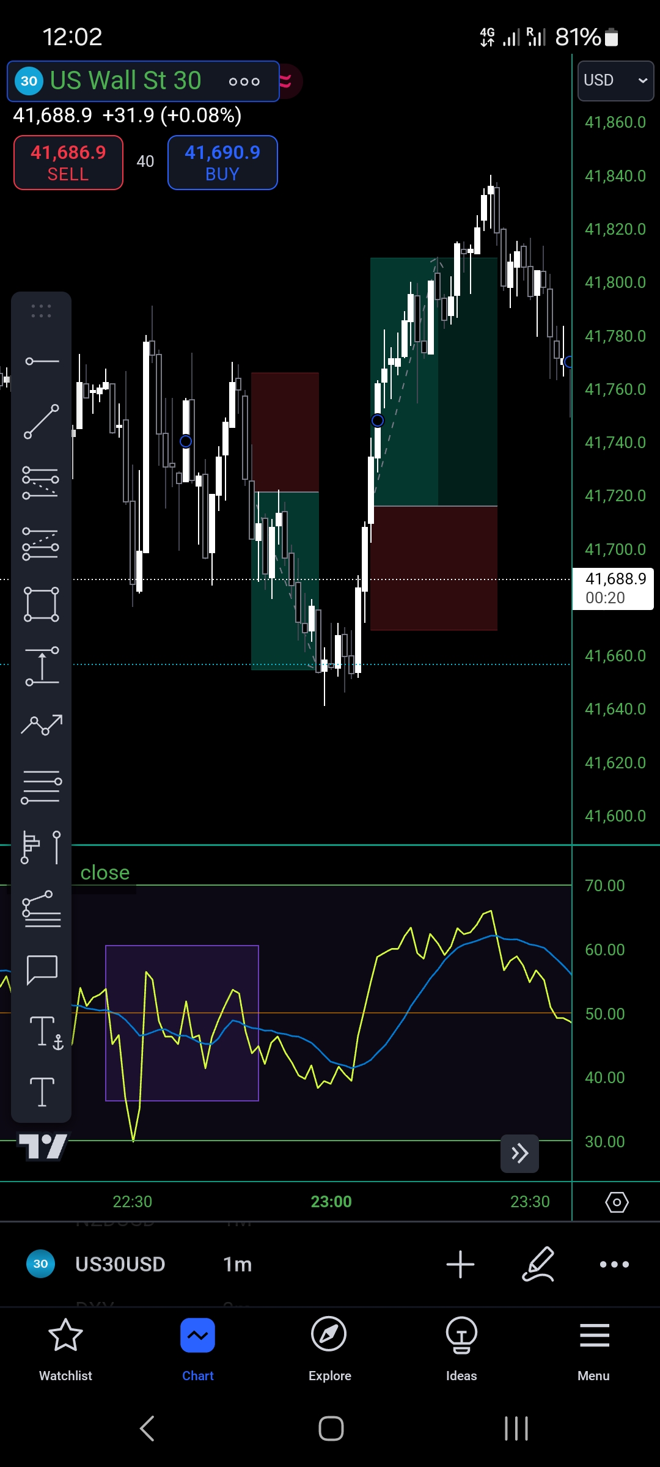The image size is (660, 1467).
Task: Tap the price change +31.9 (+0.08%) text
Action: 172,115
